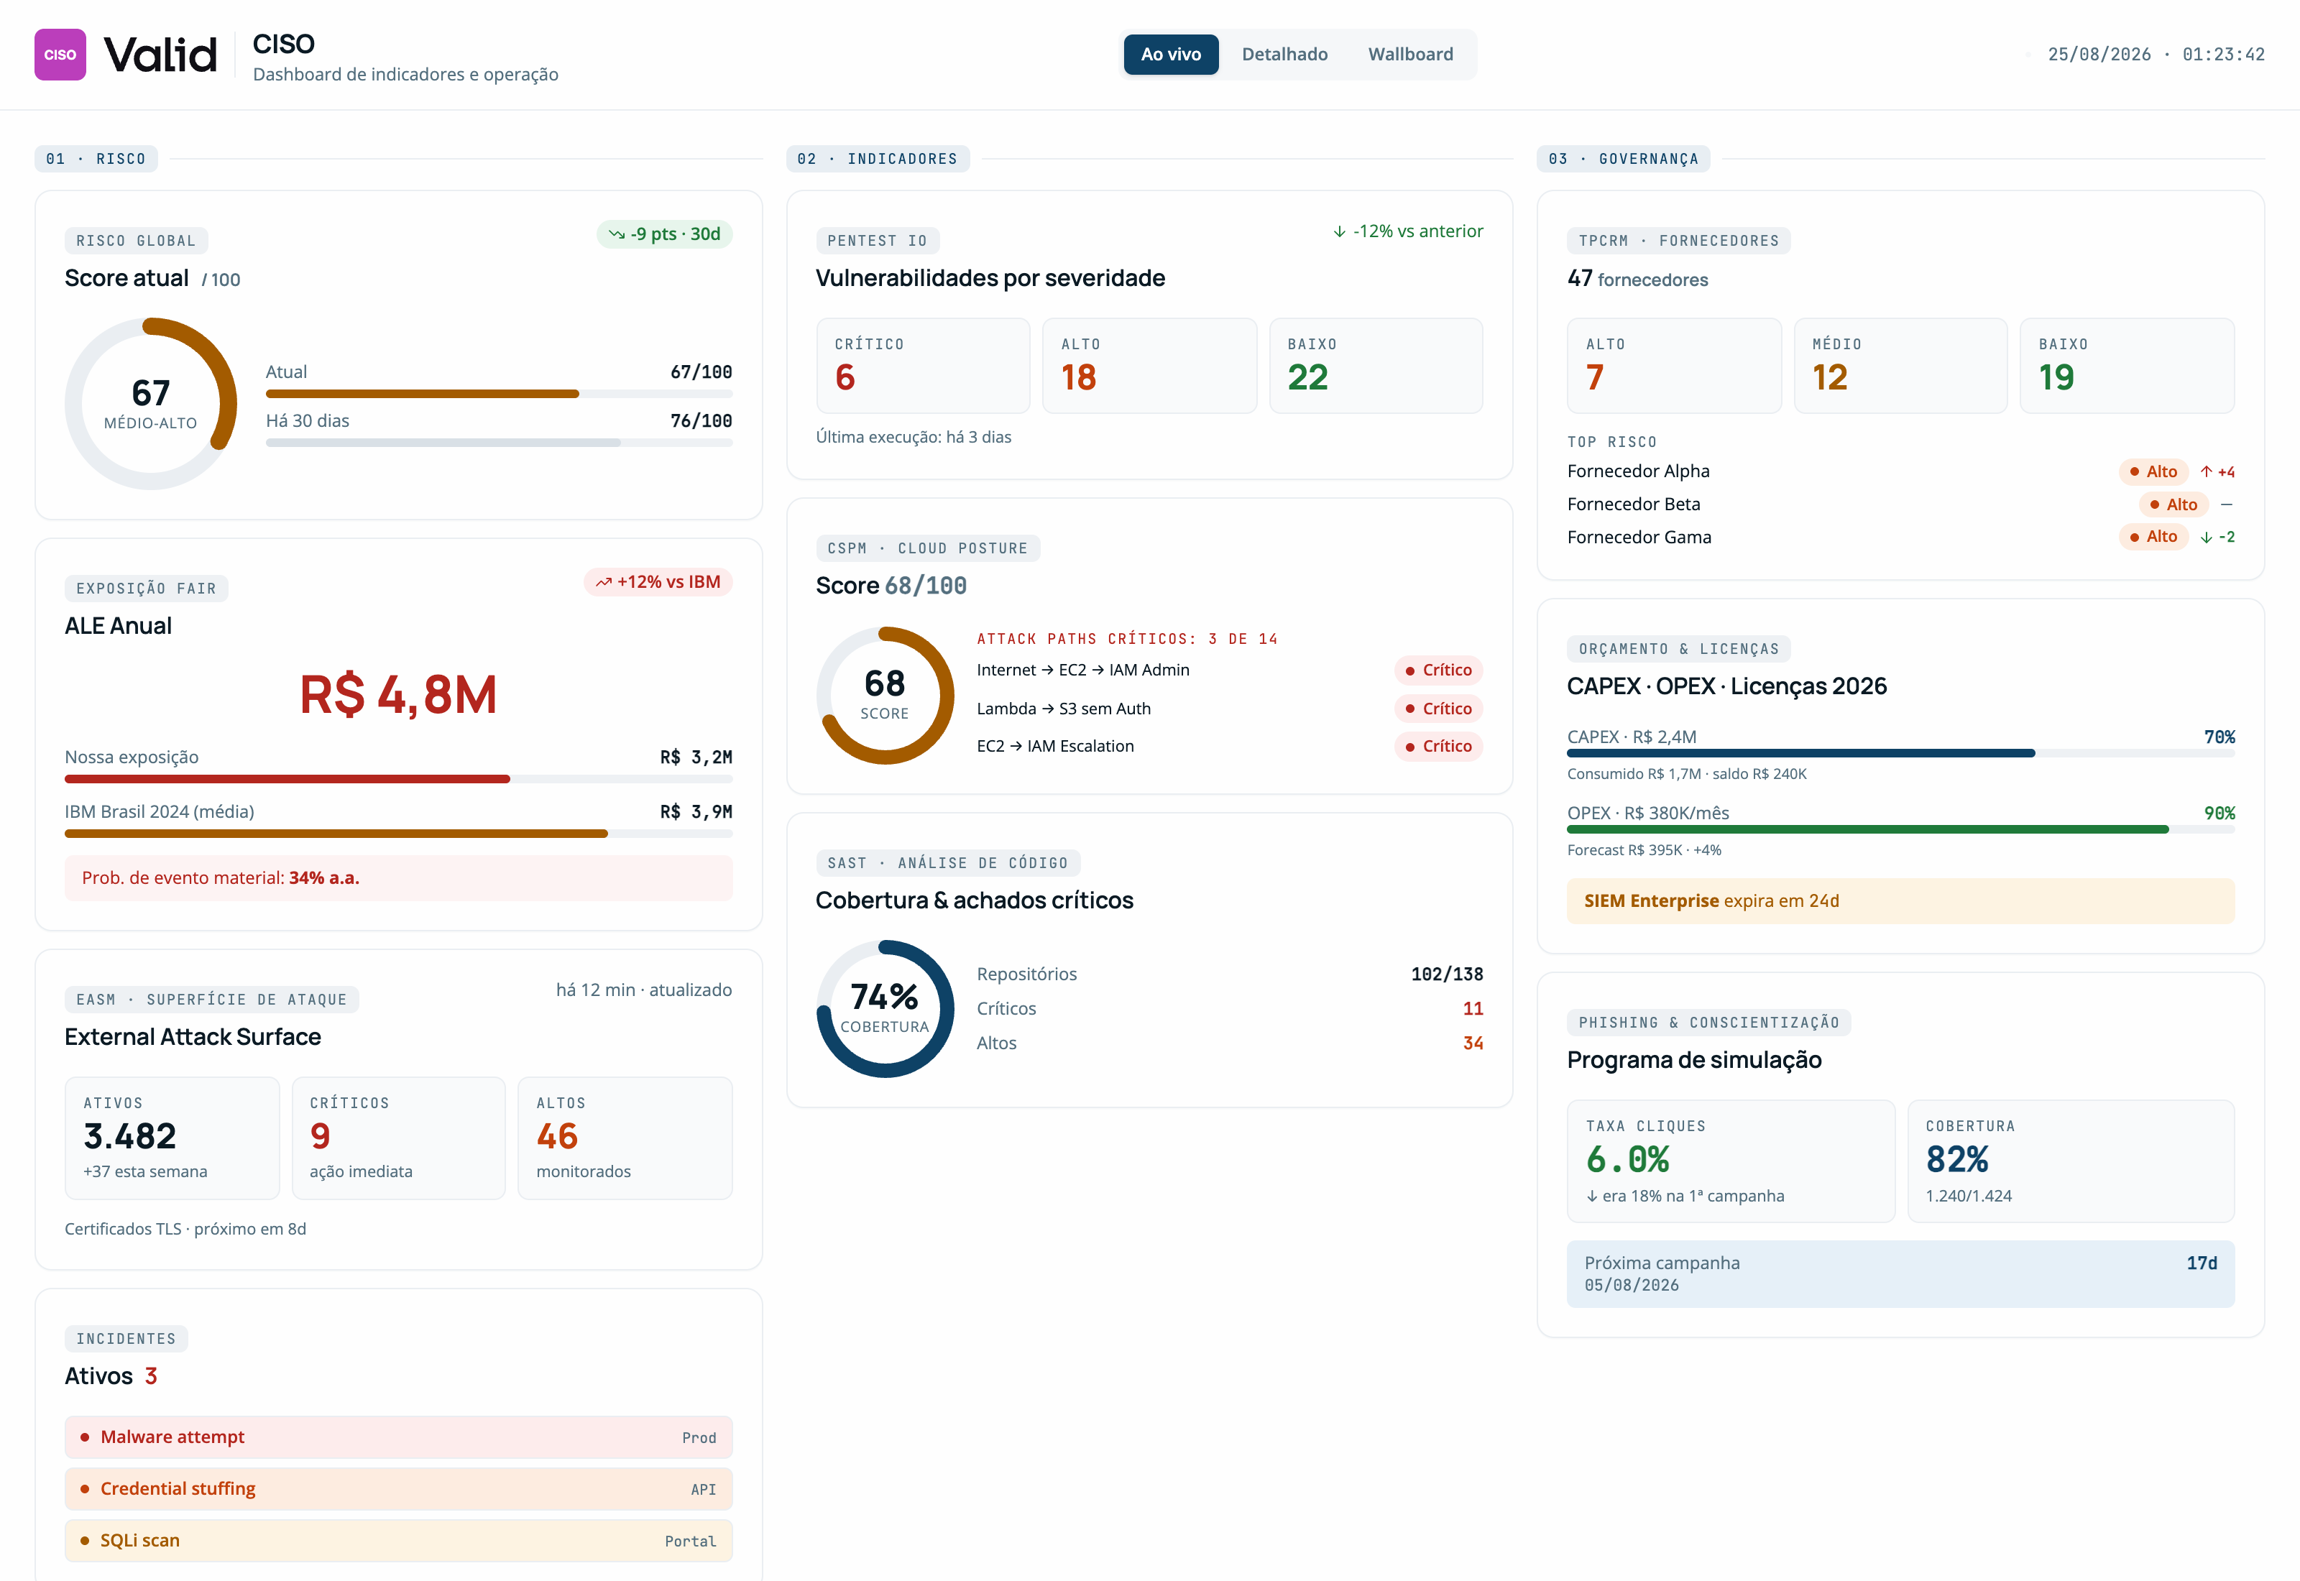Click the Nossa exposição red bar
Screen dimensions: 2300x1581
click(398, 780)
